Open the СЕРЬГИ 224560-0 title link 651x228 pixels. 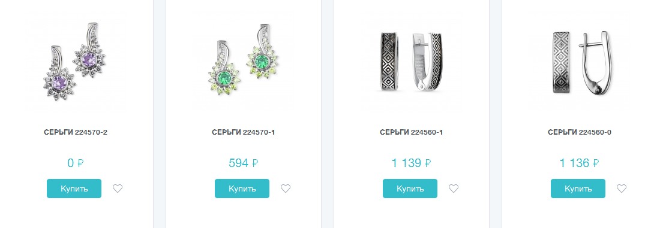click(580, 132)
